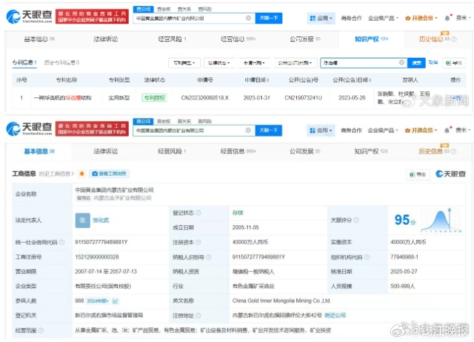Open patent 一种浮选机的浮选槽结构
The image size is (474, 342).
pos(62,98)
